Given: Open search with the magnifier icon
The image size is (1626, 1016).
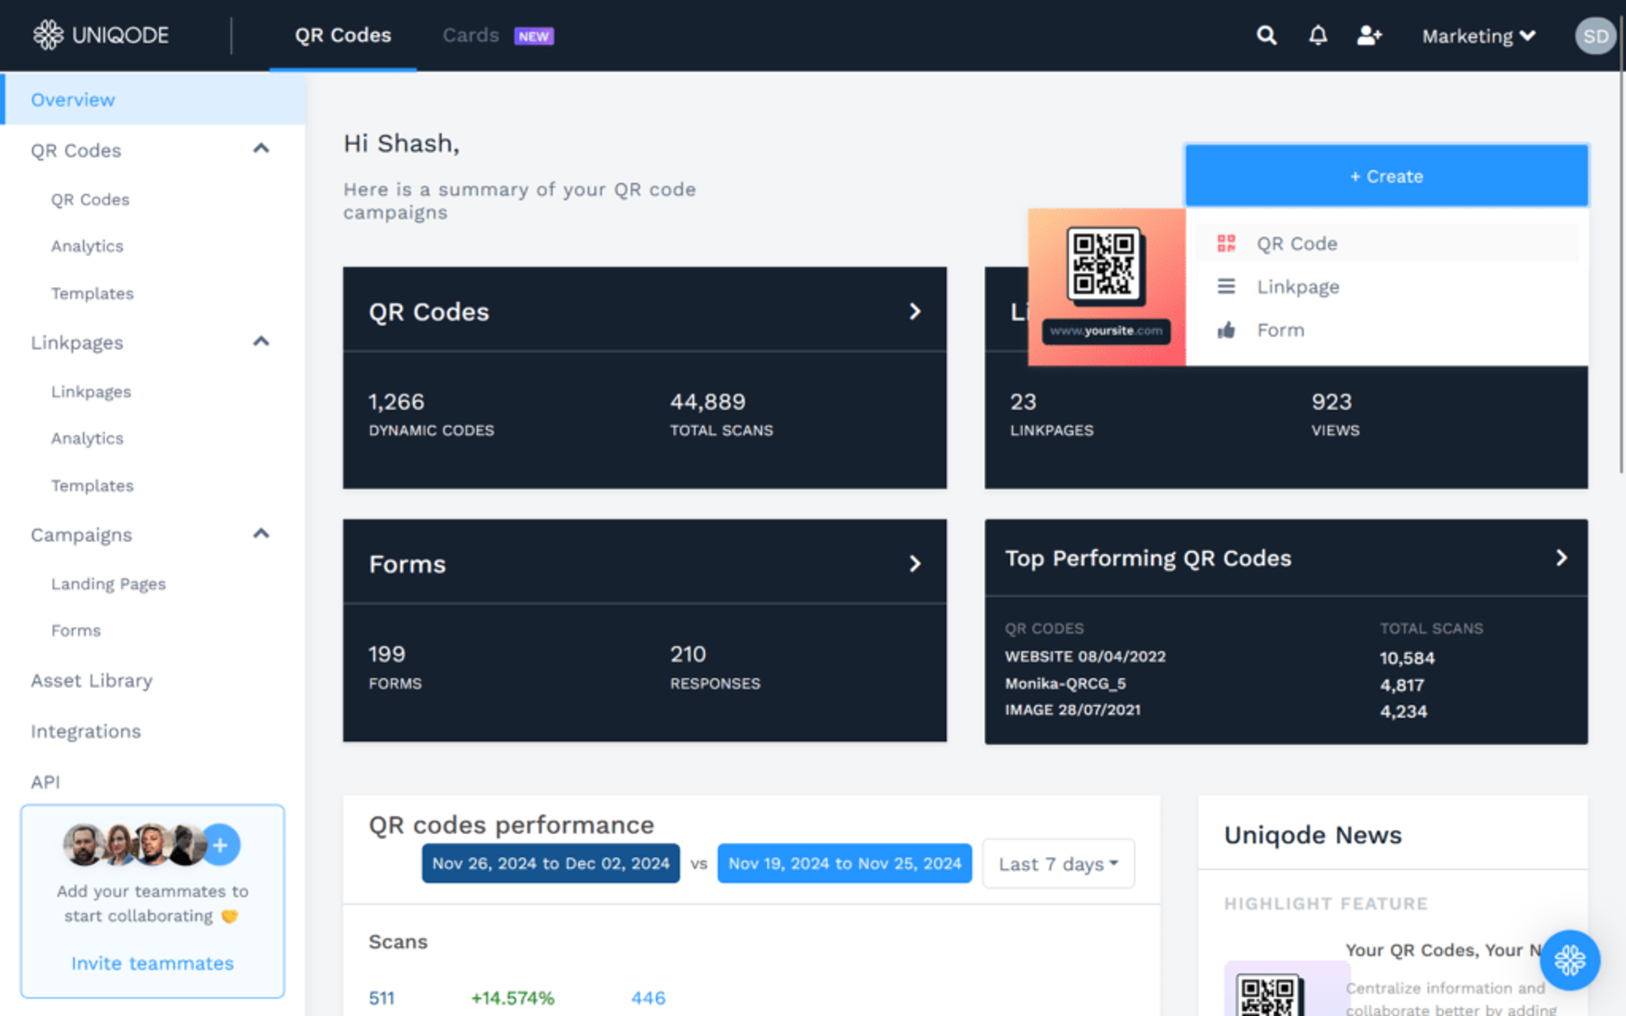Looking at the screenshot, I should [1267, 35].
